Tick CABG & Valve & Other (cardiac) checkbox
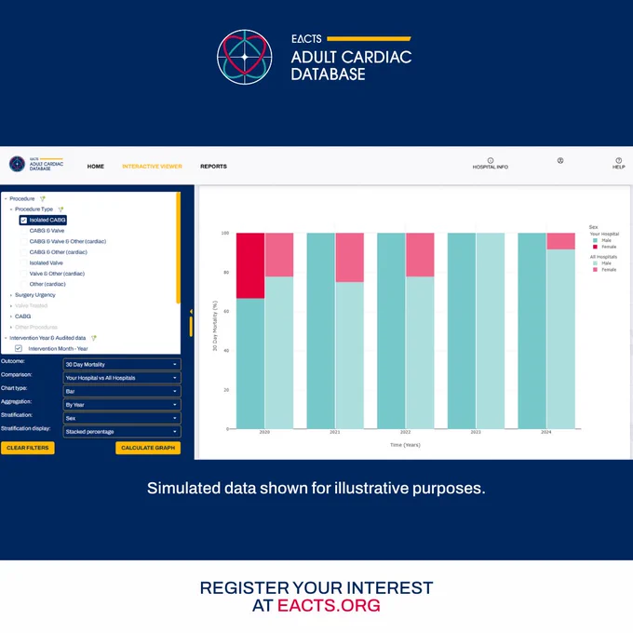Screen dimensions: 633x633 click(x=24, y=241)
